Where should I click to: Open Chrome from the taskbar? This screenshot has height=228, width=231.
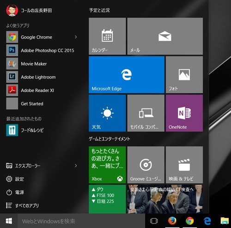pos(189,221)
